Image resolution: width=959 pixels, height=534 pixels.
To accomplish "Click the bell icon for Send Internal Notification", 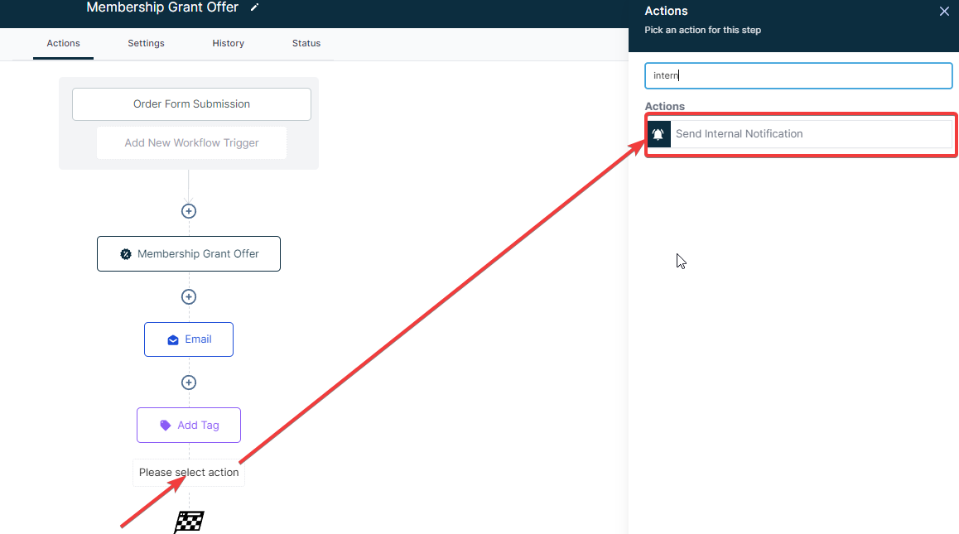I will pos(658,134).
